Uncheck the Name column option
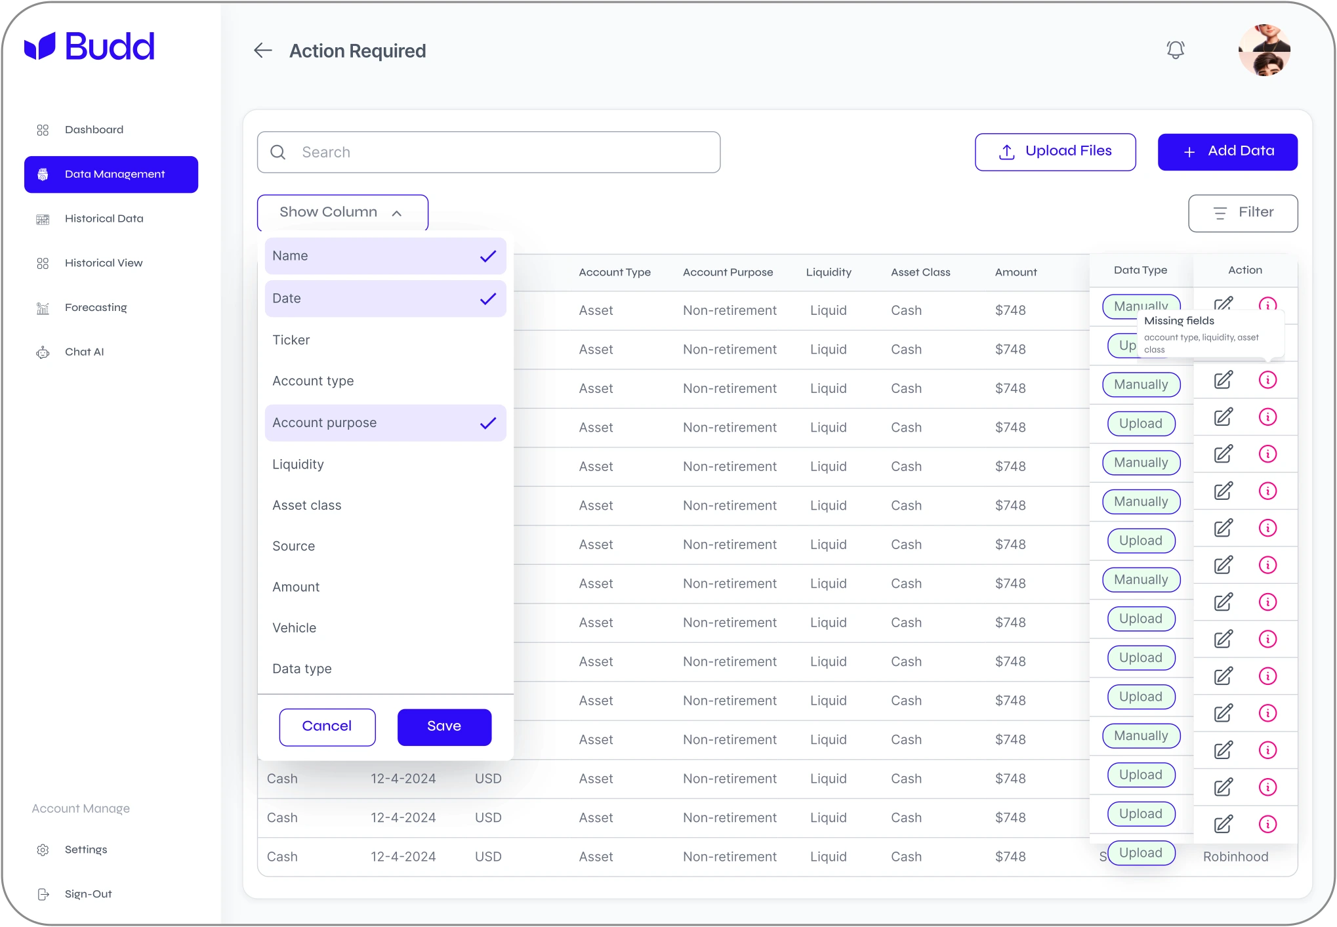 click(x=385, y=256)
